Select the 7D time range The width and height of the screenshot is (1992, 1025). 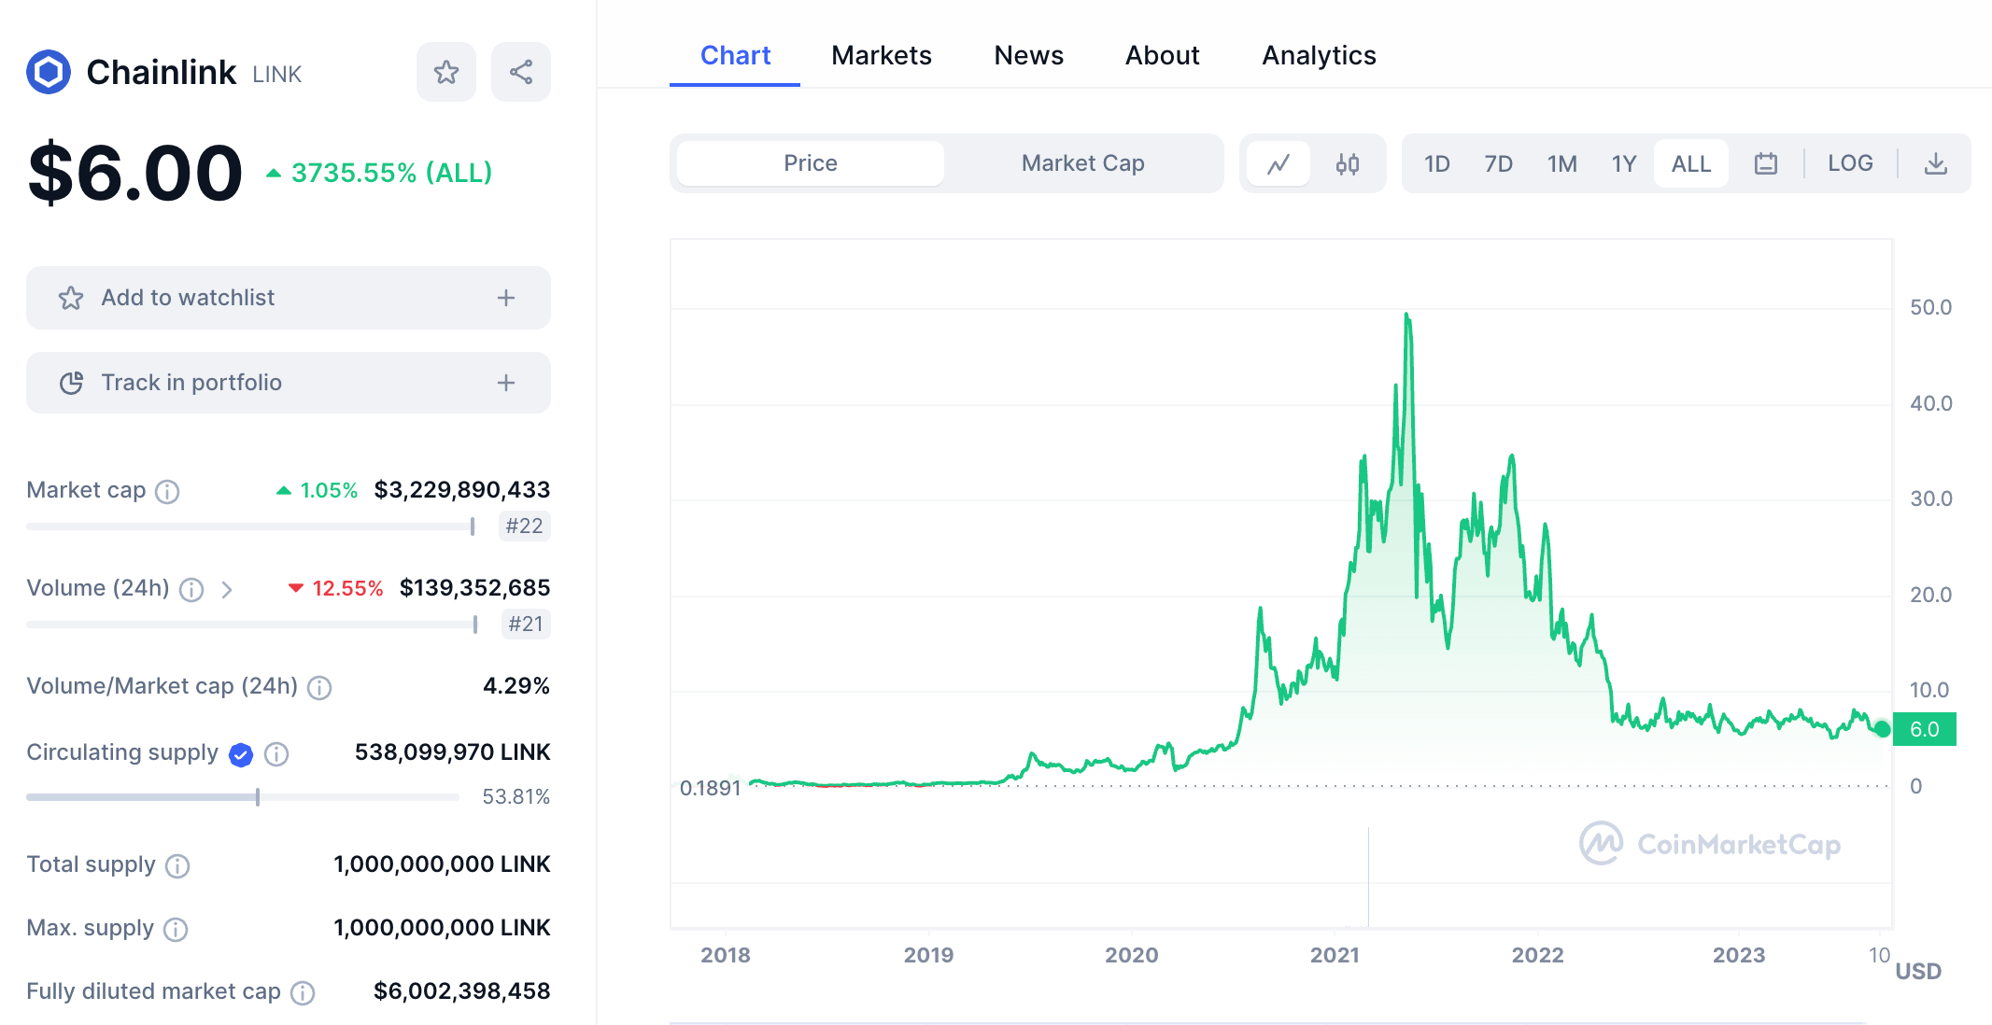tap(1498, 162)
